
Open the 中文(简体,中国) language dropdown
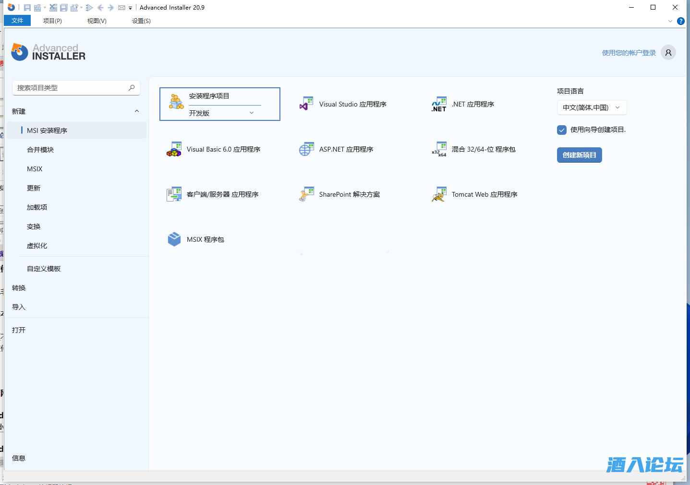point(592,107)
